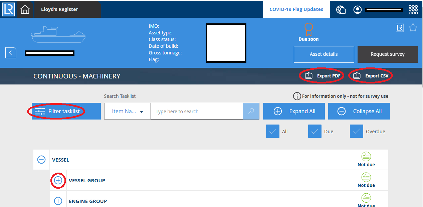Toggle the Overdue checkbox
The image size is (423, 207).
pos(357,131)
